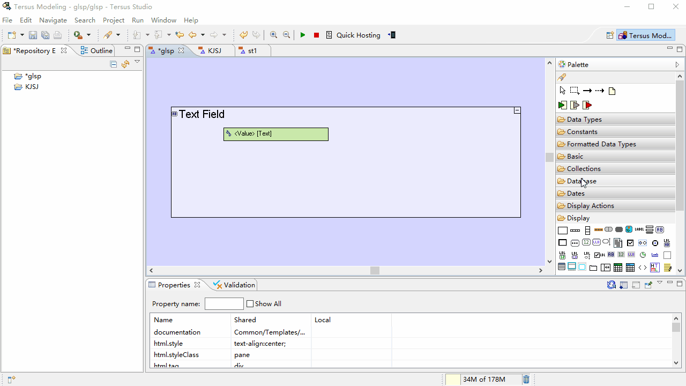
Task: Click the Back navigation arrow
Action: tap(192, 35)
